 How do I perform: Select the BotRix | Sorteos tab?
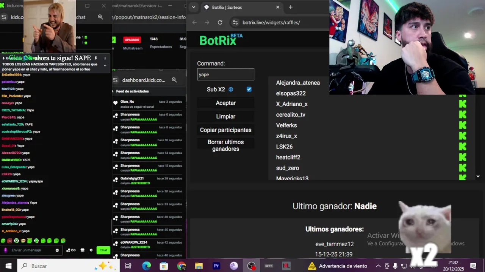coord(242,7)
